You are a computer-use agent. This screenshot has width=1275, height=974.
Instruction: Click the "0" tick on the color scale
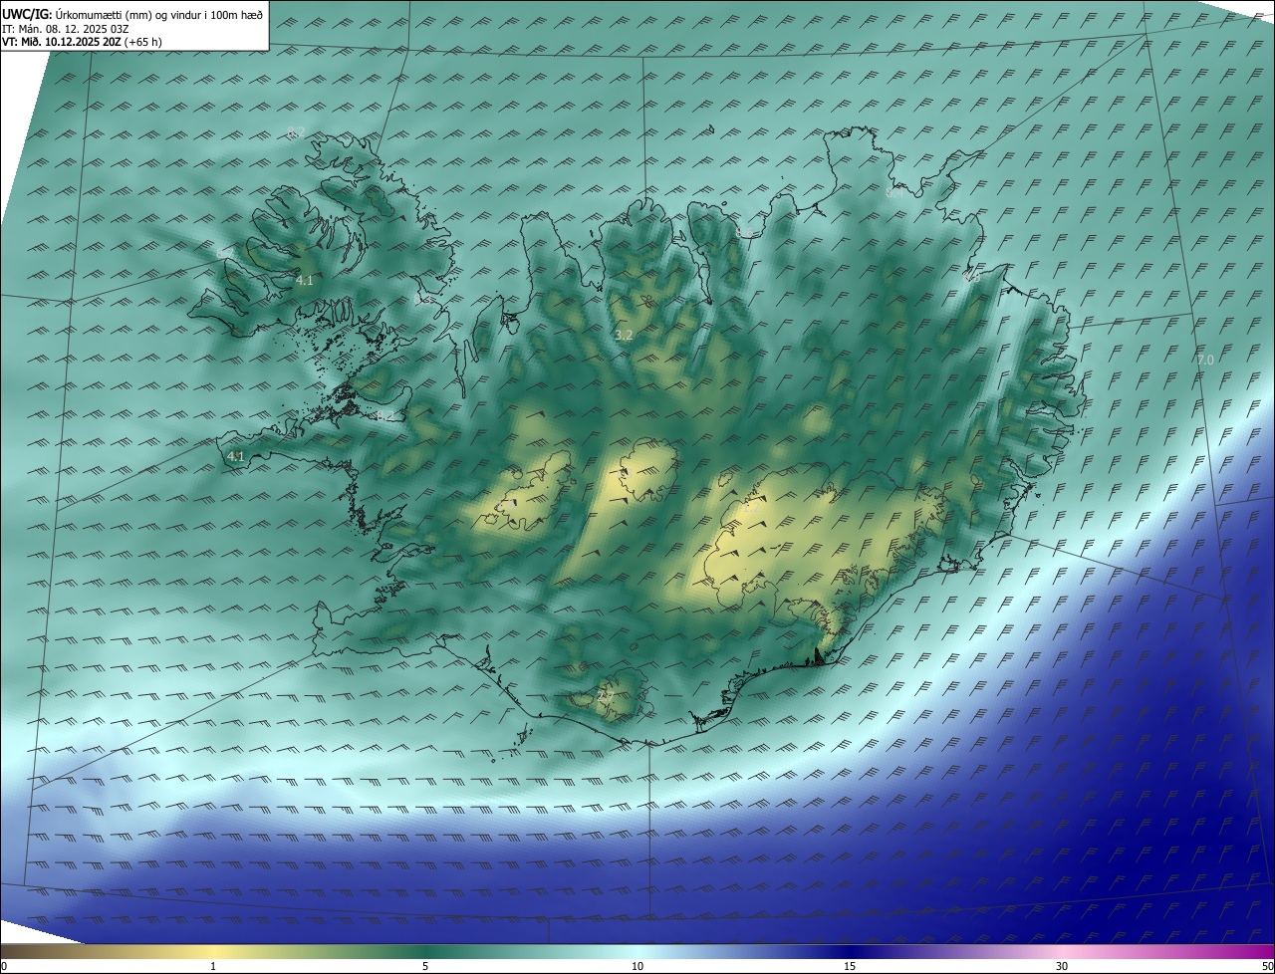point(3,966)
